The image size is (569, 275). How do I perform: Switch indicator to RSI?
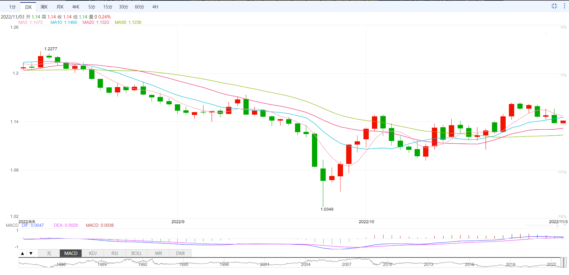[115, 253]
